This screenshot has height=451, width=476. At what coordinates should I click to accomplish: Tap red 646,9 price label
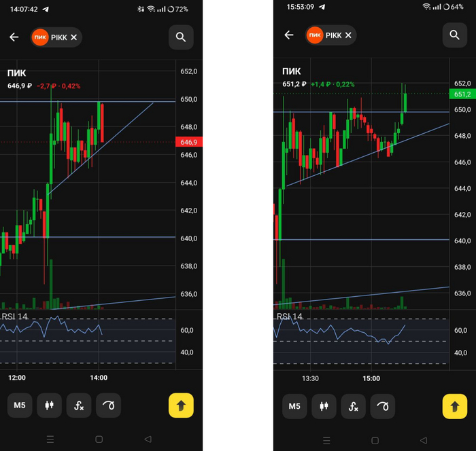189,142
